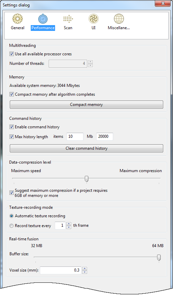Viewport: 173px width, 295px height.
Task: Switch to the UI settings icon
Action: tap(94, 19)
